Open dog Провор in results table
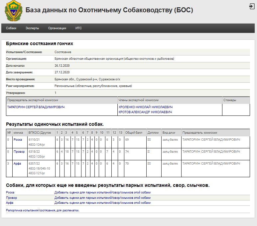The height and width of the screenshot is (226, 257). (19, 151)
